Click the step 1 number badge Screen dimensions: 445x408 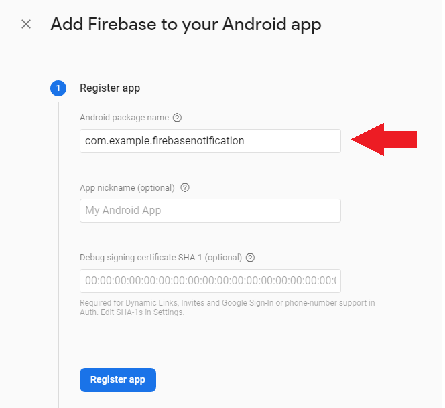58,88
